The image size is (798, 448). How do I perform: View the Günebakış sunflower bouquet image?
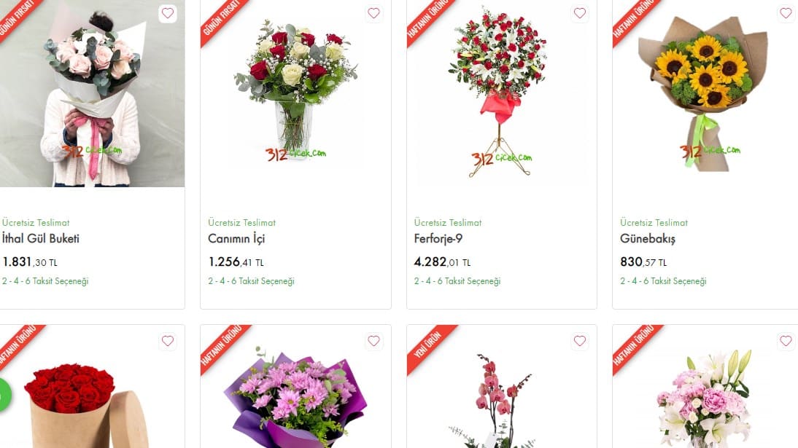tap(705, 93)
